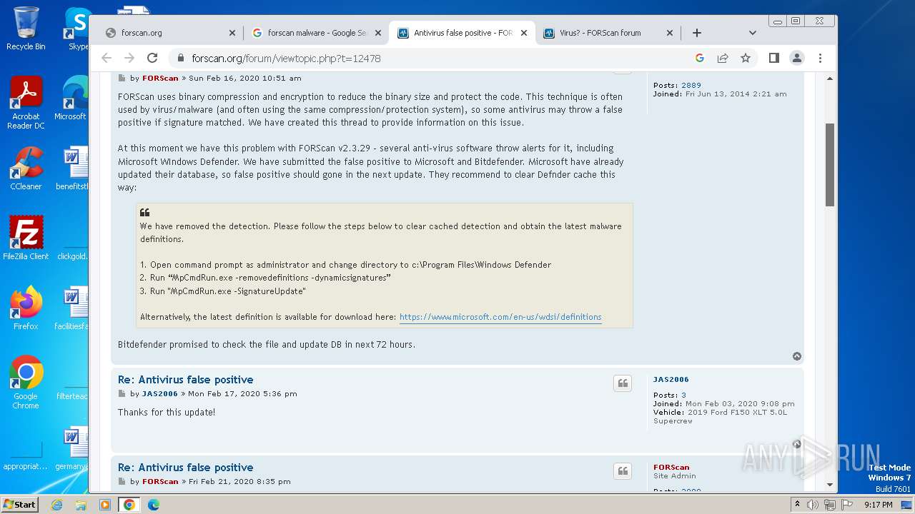Go forward to next page

(x=129, y=58)
